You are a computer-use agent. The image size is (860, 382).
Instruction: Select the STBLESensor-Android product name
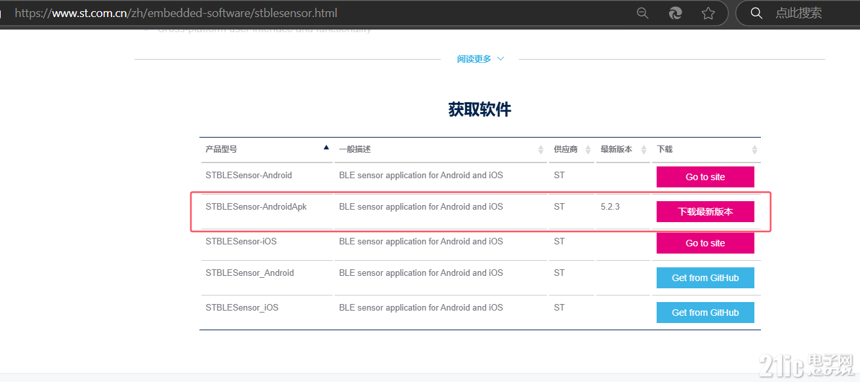(249, 175)
